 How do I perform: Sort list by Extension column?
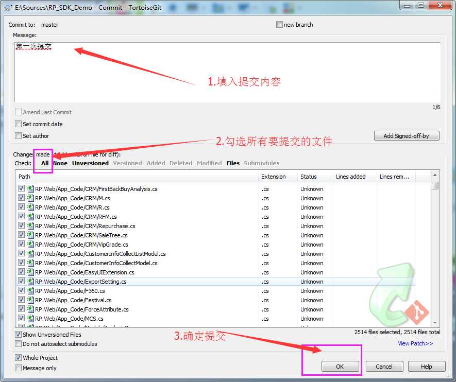[278, 177]
